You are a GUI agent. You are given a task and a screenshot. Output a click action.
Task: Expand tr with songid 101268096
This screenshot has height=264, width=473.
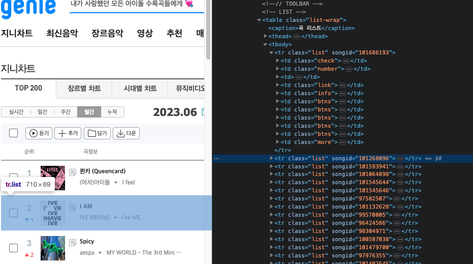tap(271, 158)
